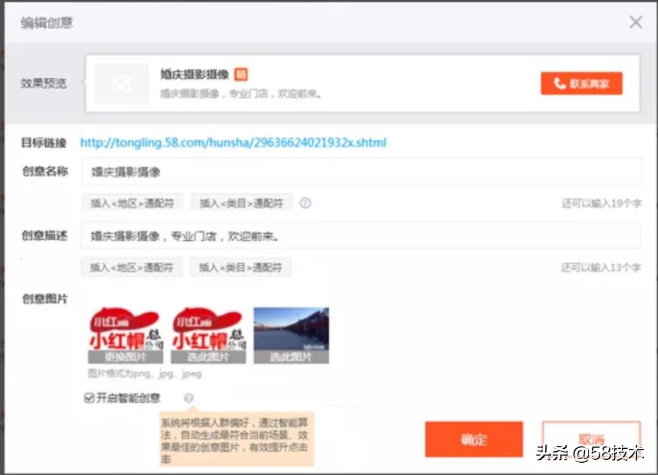Click the help icon next to 开启智能创意
This screenshot has width=658, height=475.
point(189,397)
